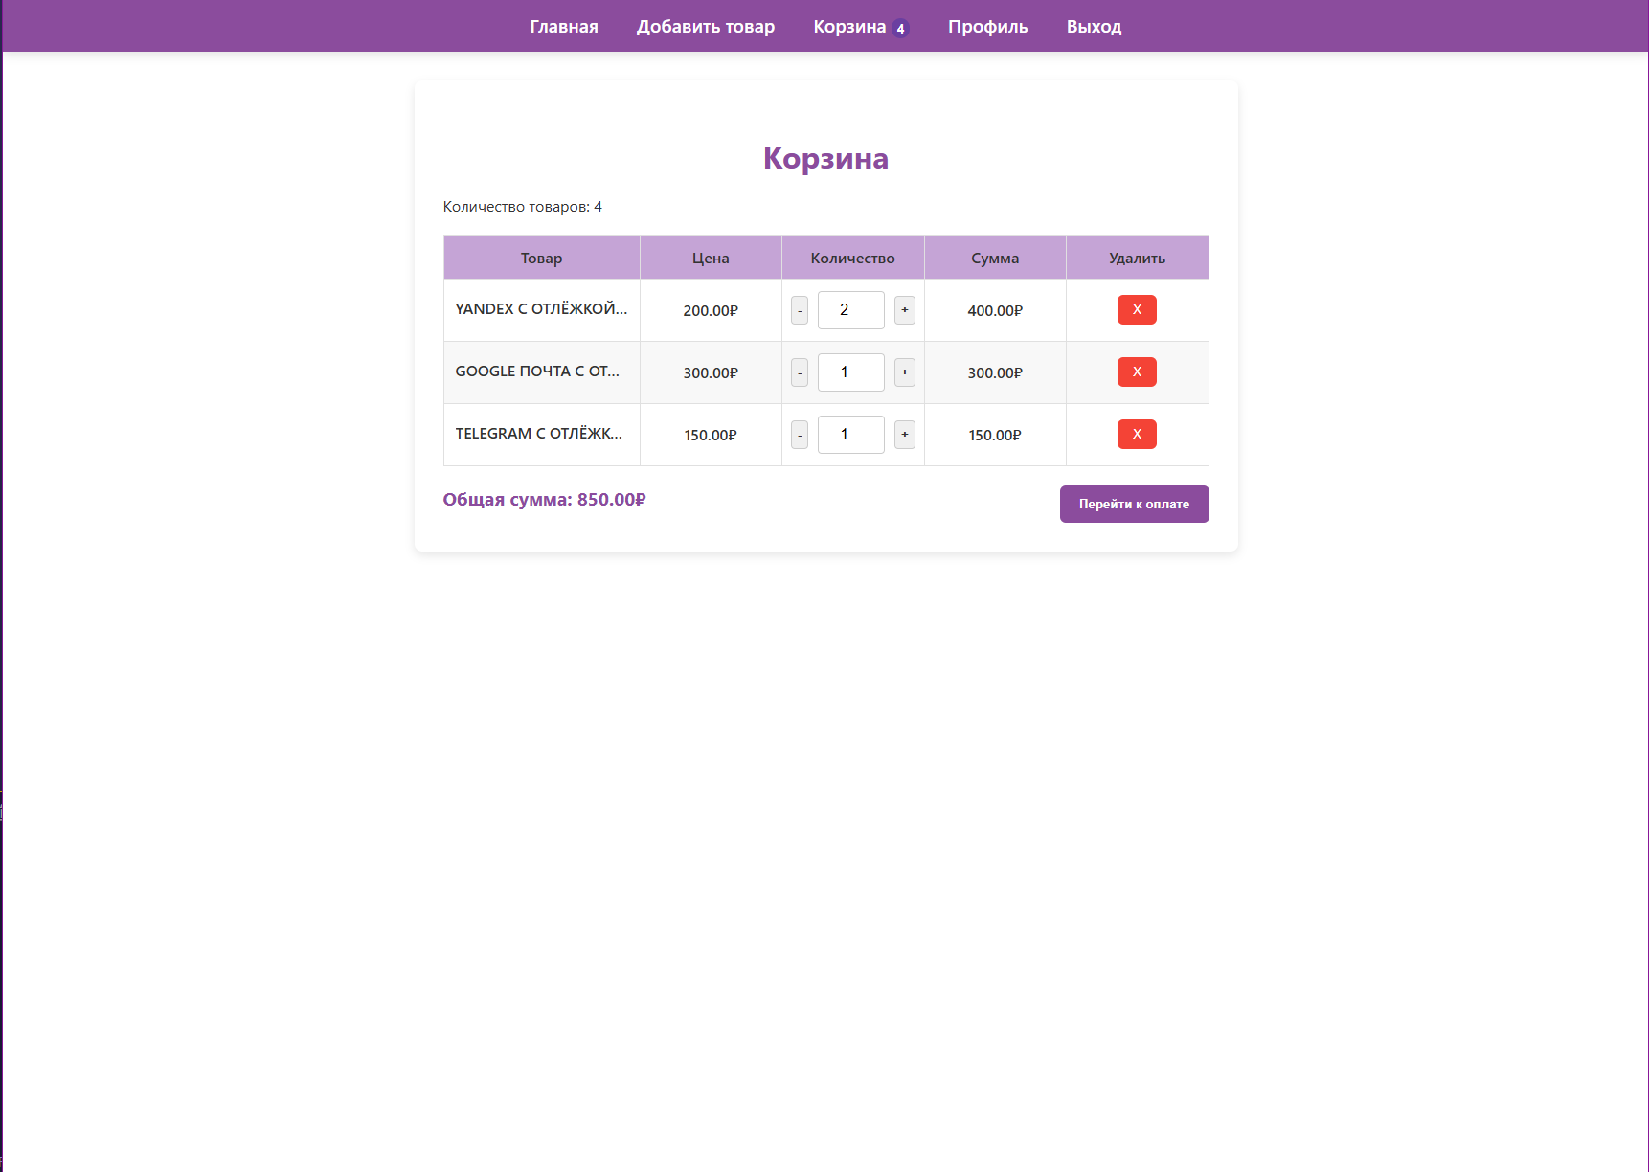Open the Профиль page
Viewport: 1649px width, 1172px height.
[x=988, y=27]
